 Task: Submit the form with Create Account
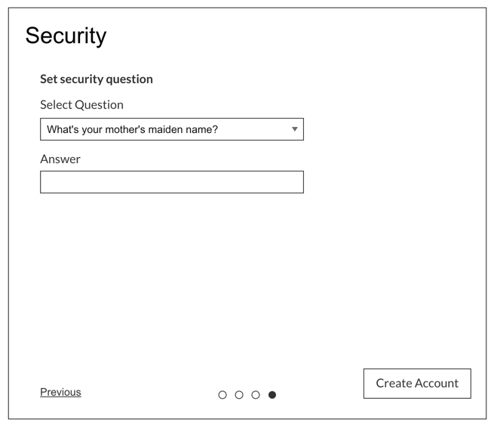point(417,383)
